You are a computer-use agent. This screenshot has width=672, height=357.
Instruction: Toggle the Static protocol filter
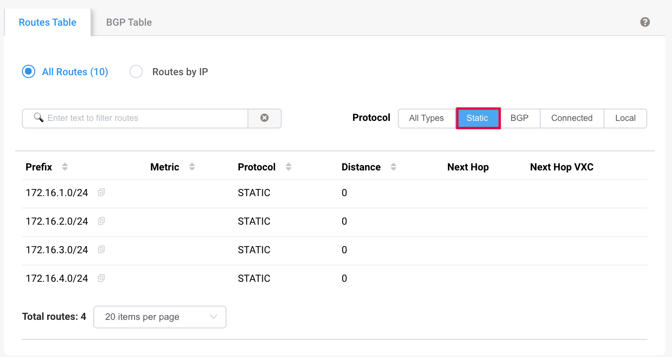click(x=478, y=118)
